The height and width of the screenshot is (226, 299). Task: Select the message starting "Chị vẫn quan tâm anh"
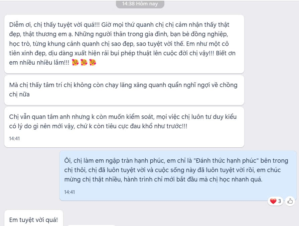coord(124,127)
